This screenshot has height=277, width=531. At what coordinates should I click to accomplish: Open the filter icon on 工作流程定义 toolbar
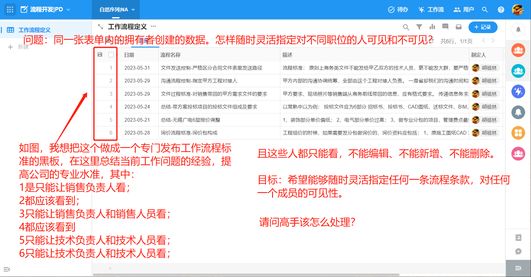pos(419,27)
